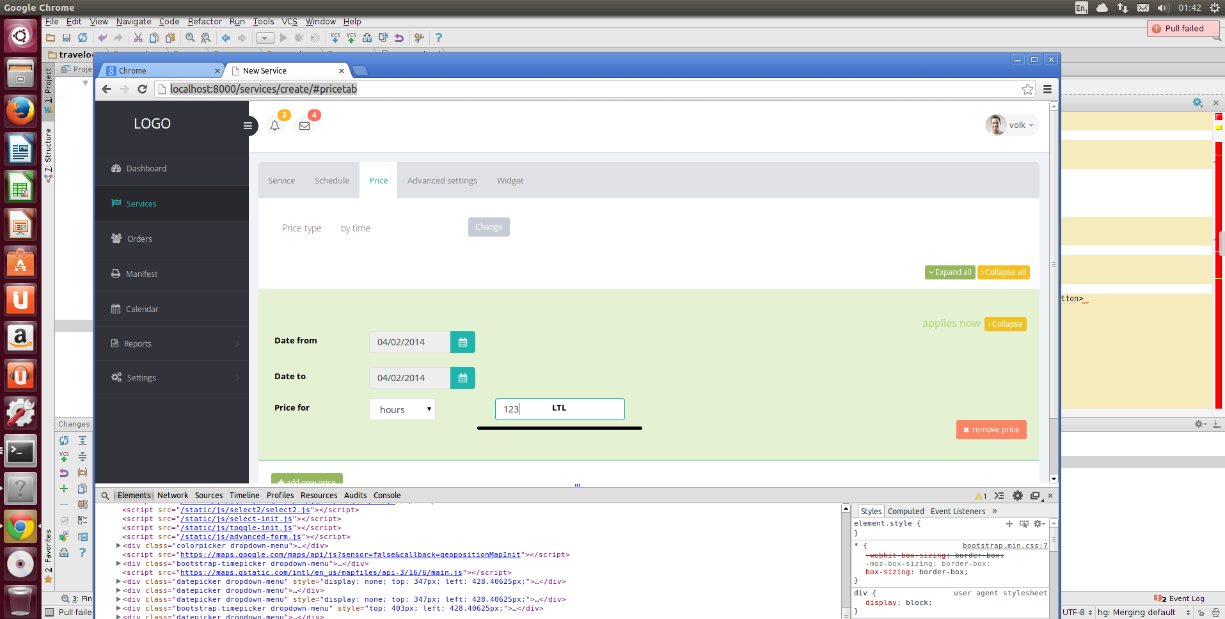1225x619 pixels.
Task: Open the Ubuntu Dash home button
Action: pos(20,36)
